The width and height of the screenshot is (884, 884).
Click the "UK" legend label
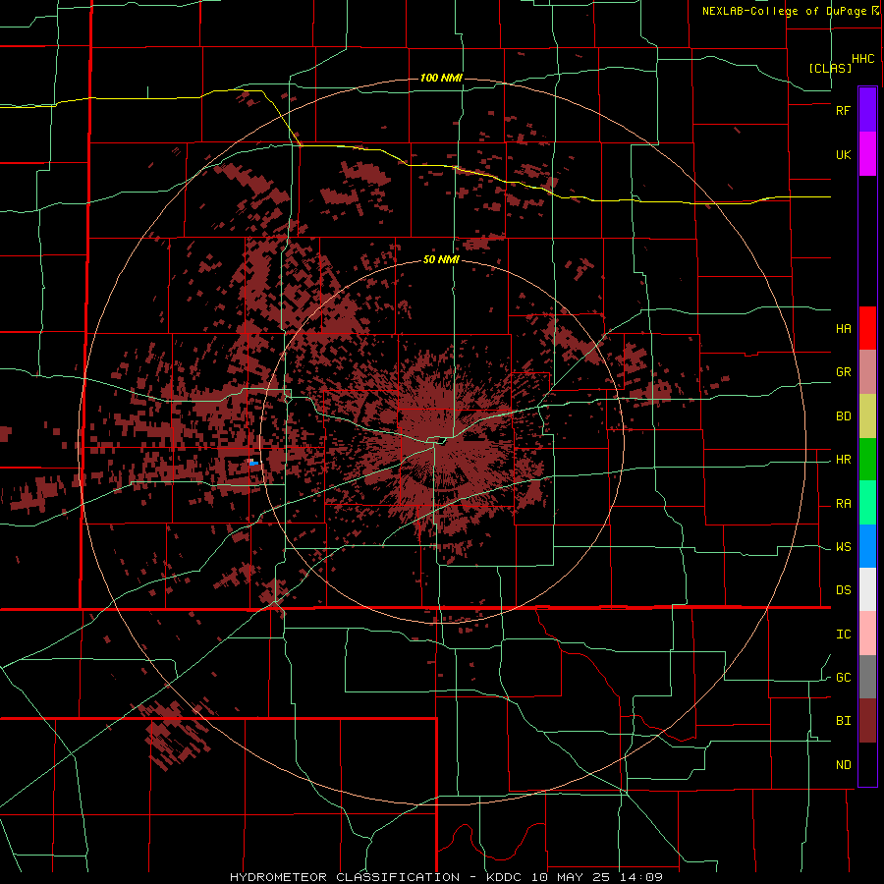click(x=843, y=154)
